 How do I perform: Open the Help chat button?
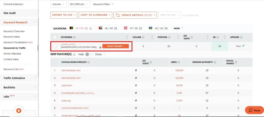tap(254, 110)
